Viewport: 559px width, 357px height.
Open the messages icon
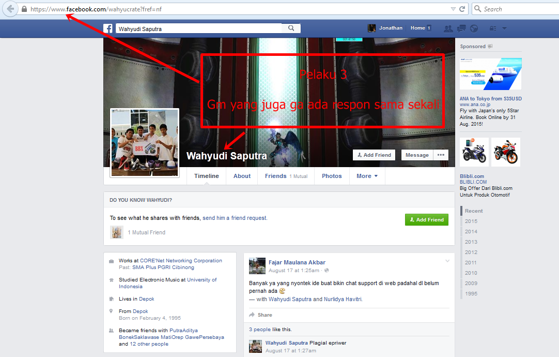(461, 28)
